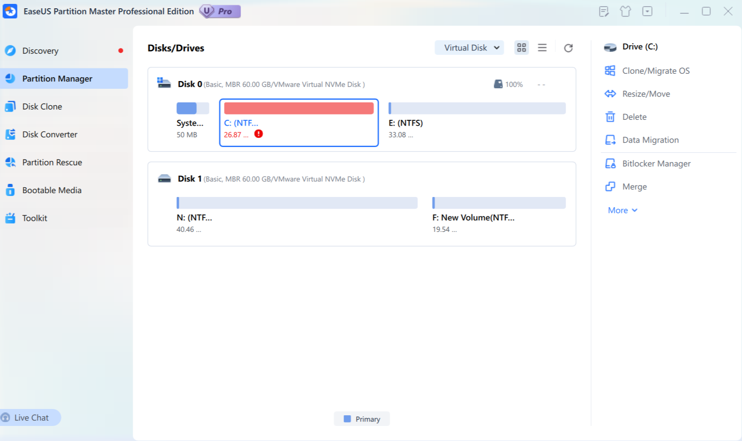Select the C: NTFS partition

[x=299, y=123]
